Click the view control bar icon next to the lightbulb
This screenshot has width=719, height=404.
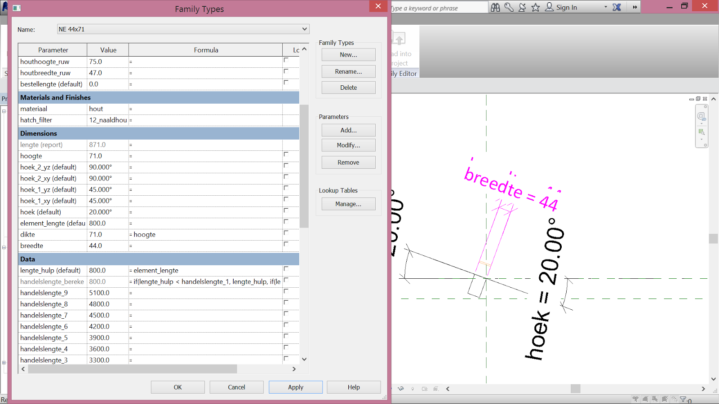coord(425,389)
